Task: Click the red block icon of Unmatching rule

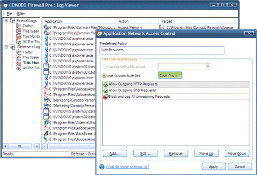Action: point(106,97)
